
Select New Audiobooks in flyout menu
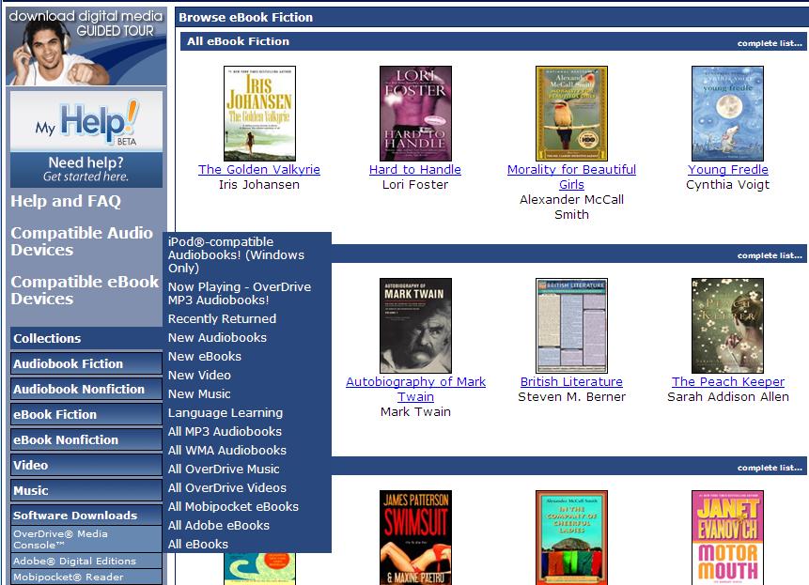click(217, 338)
